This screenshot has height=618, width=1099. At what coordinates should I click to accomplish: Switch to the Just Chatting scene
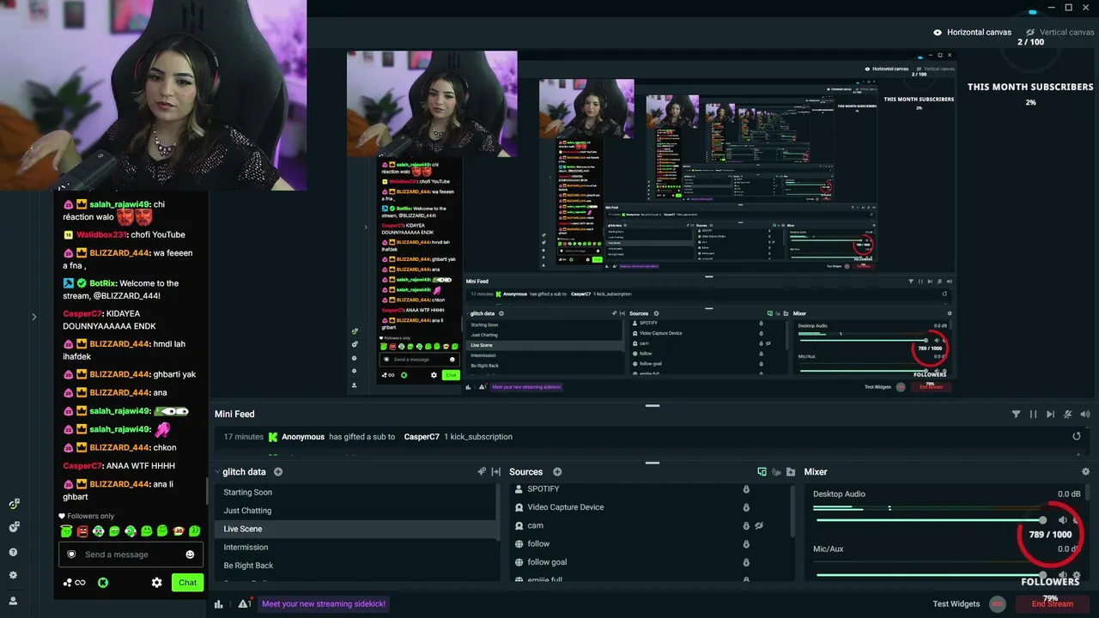click(x=355, y=511)
